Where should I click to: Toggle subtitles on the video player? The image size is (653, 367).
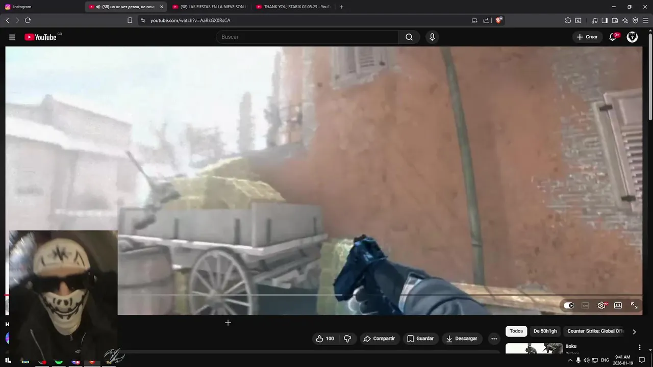pos(586,305)
